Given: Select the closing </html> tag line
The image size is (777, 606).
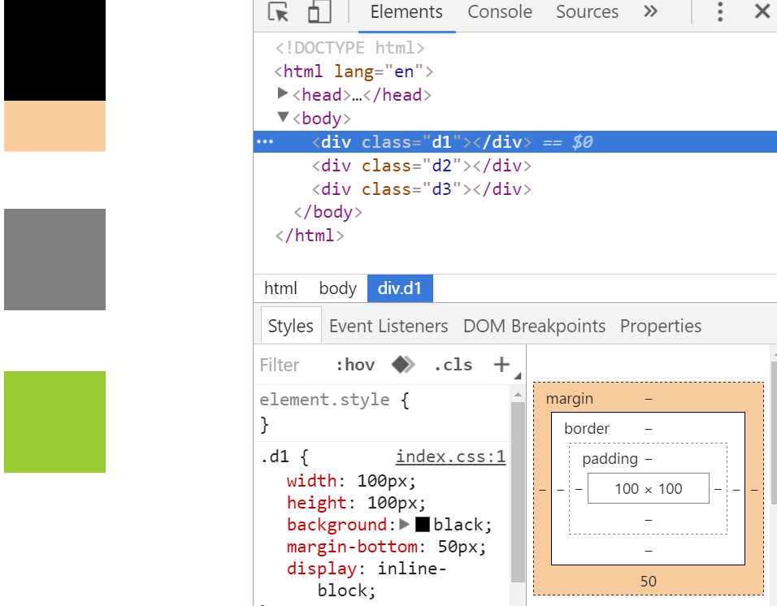Looking at the screenshot, I should click(310, 236).
